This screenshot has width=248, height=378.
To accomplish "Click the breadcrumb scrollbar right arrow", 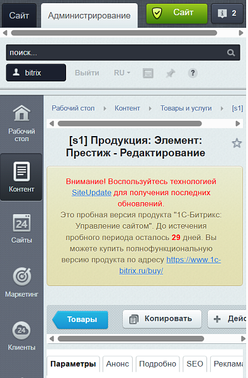I will point(238,123).
